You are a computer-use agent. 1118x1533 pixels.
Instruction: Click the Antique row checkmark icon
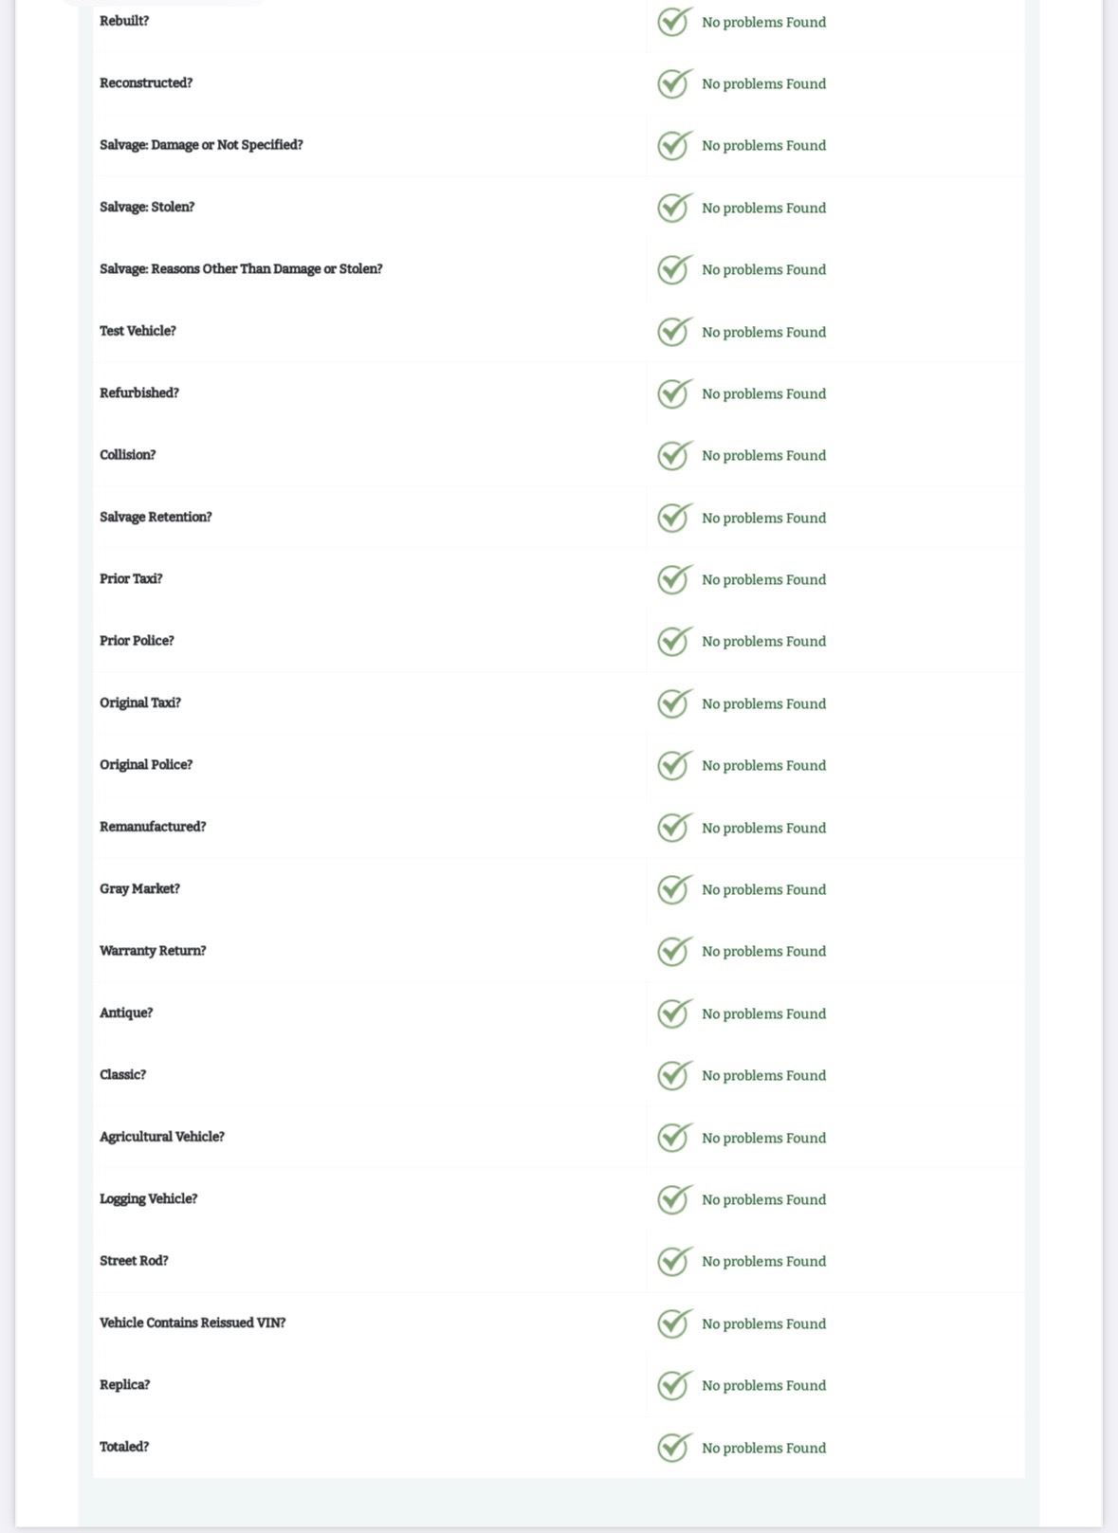(674, 1013)
